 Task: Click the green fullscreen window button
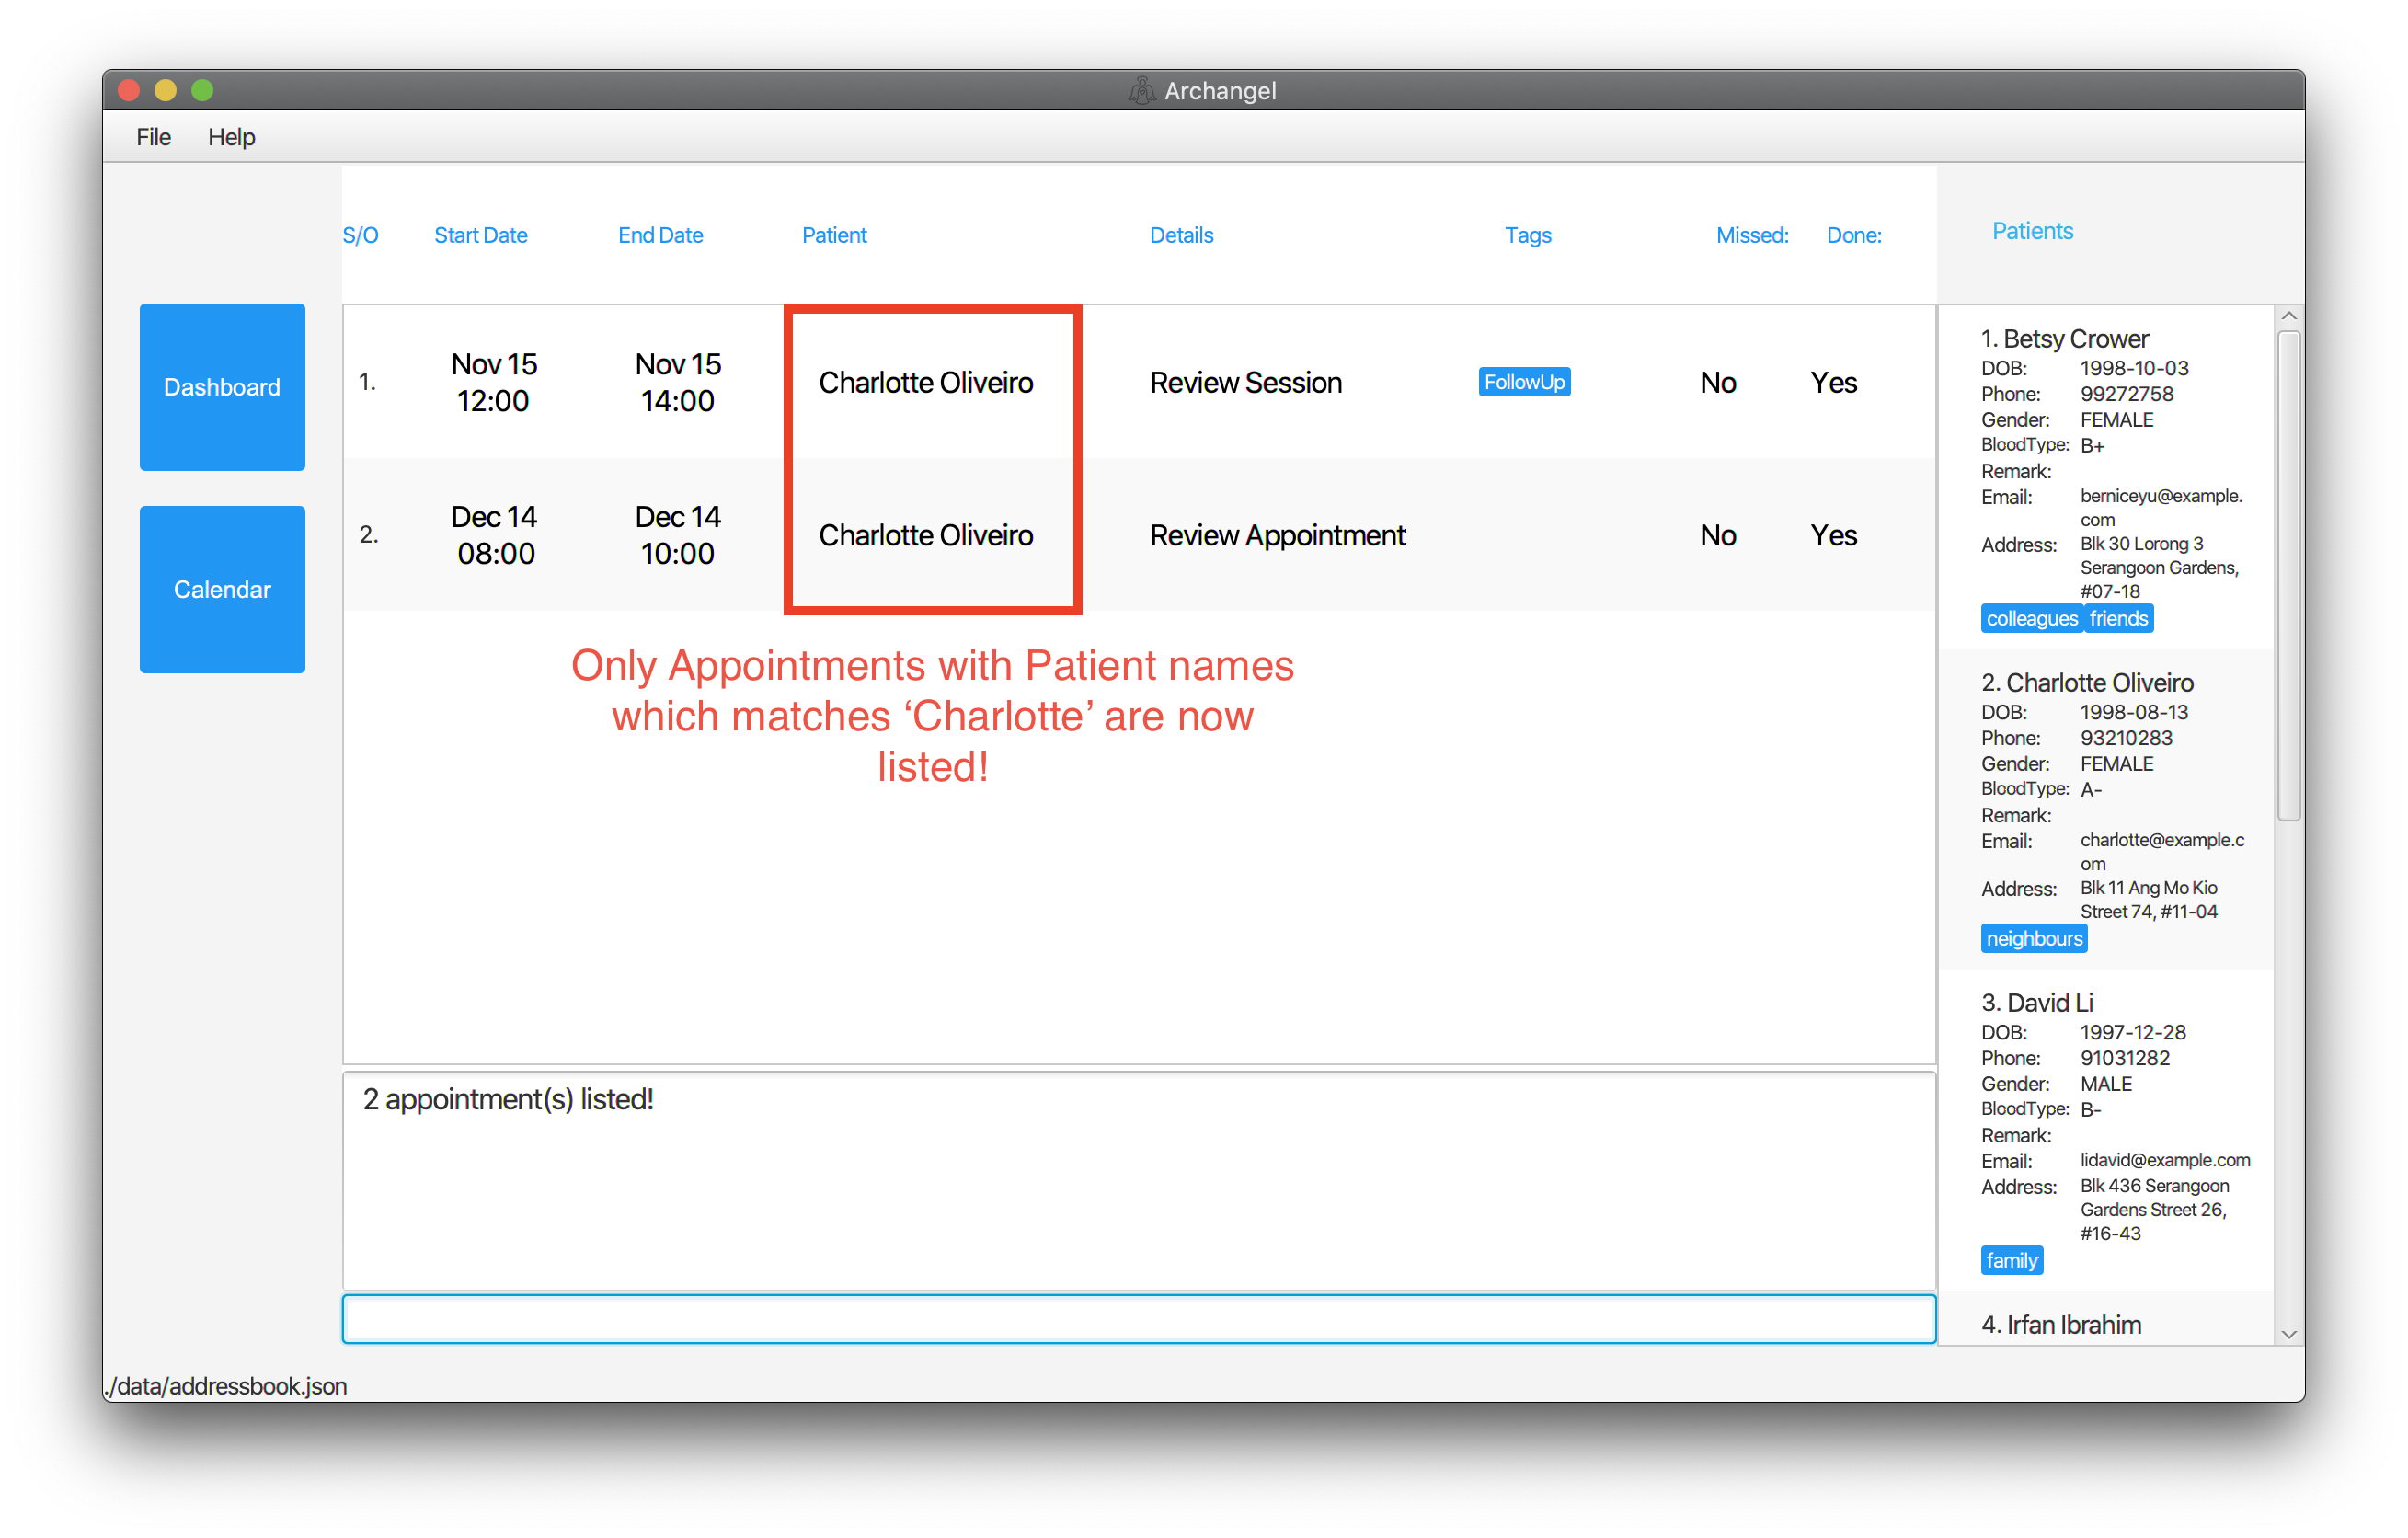click(202, 91)
